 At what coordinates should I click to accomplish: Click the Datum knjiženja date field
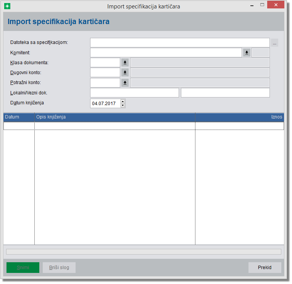(105, 103)
